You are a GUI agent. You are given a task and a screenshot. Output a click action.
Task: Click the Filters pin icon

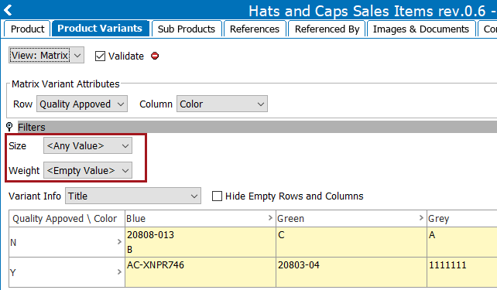(9, 127)
